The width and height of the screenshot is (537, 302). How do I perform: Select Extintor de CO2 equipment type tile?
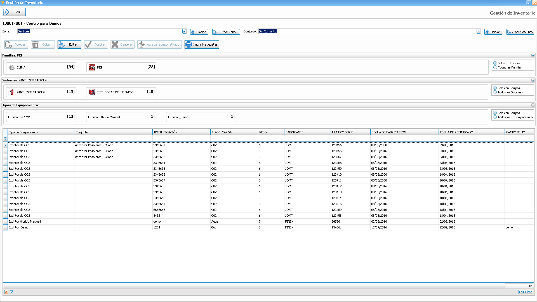[x=41, y=117]
